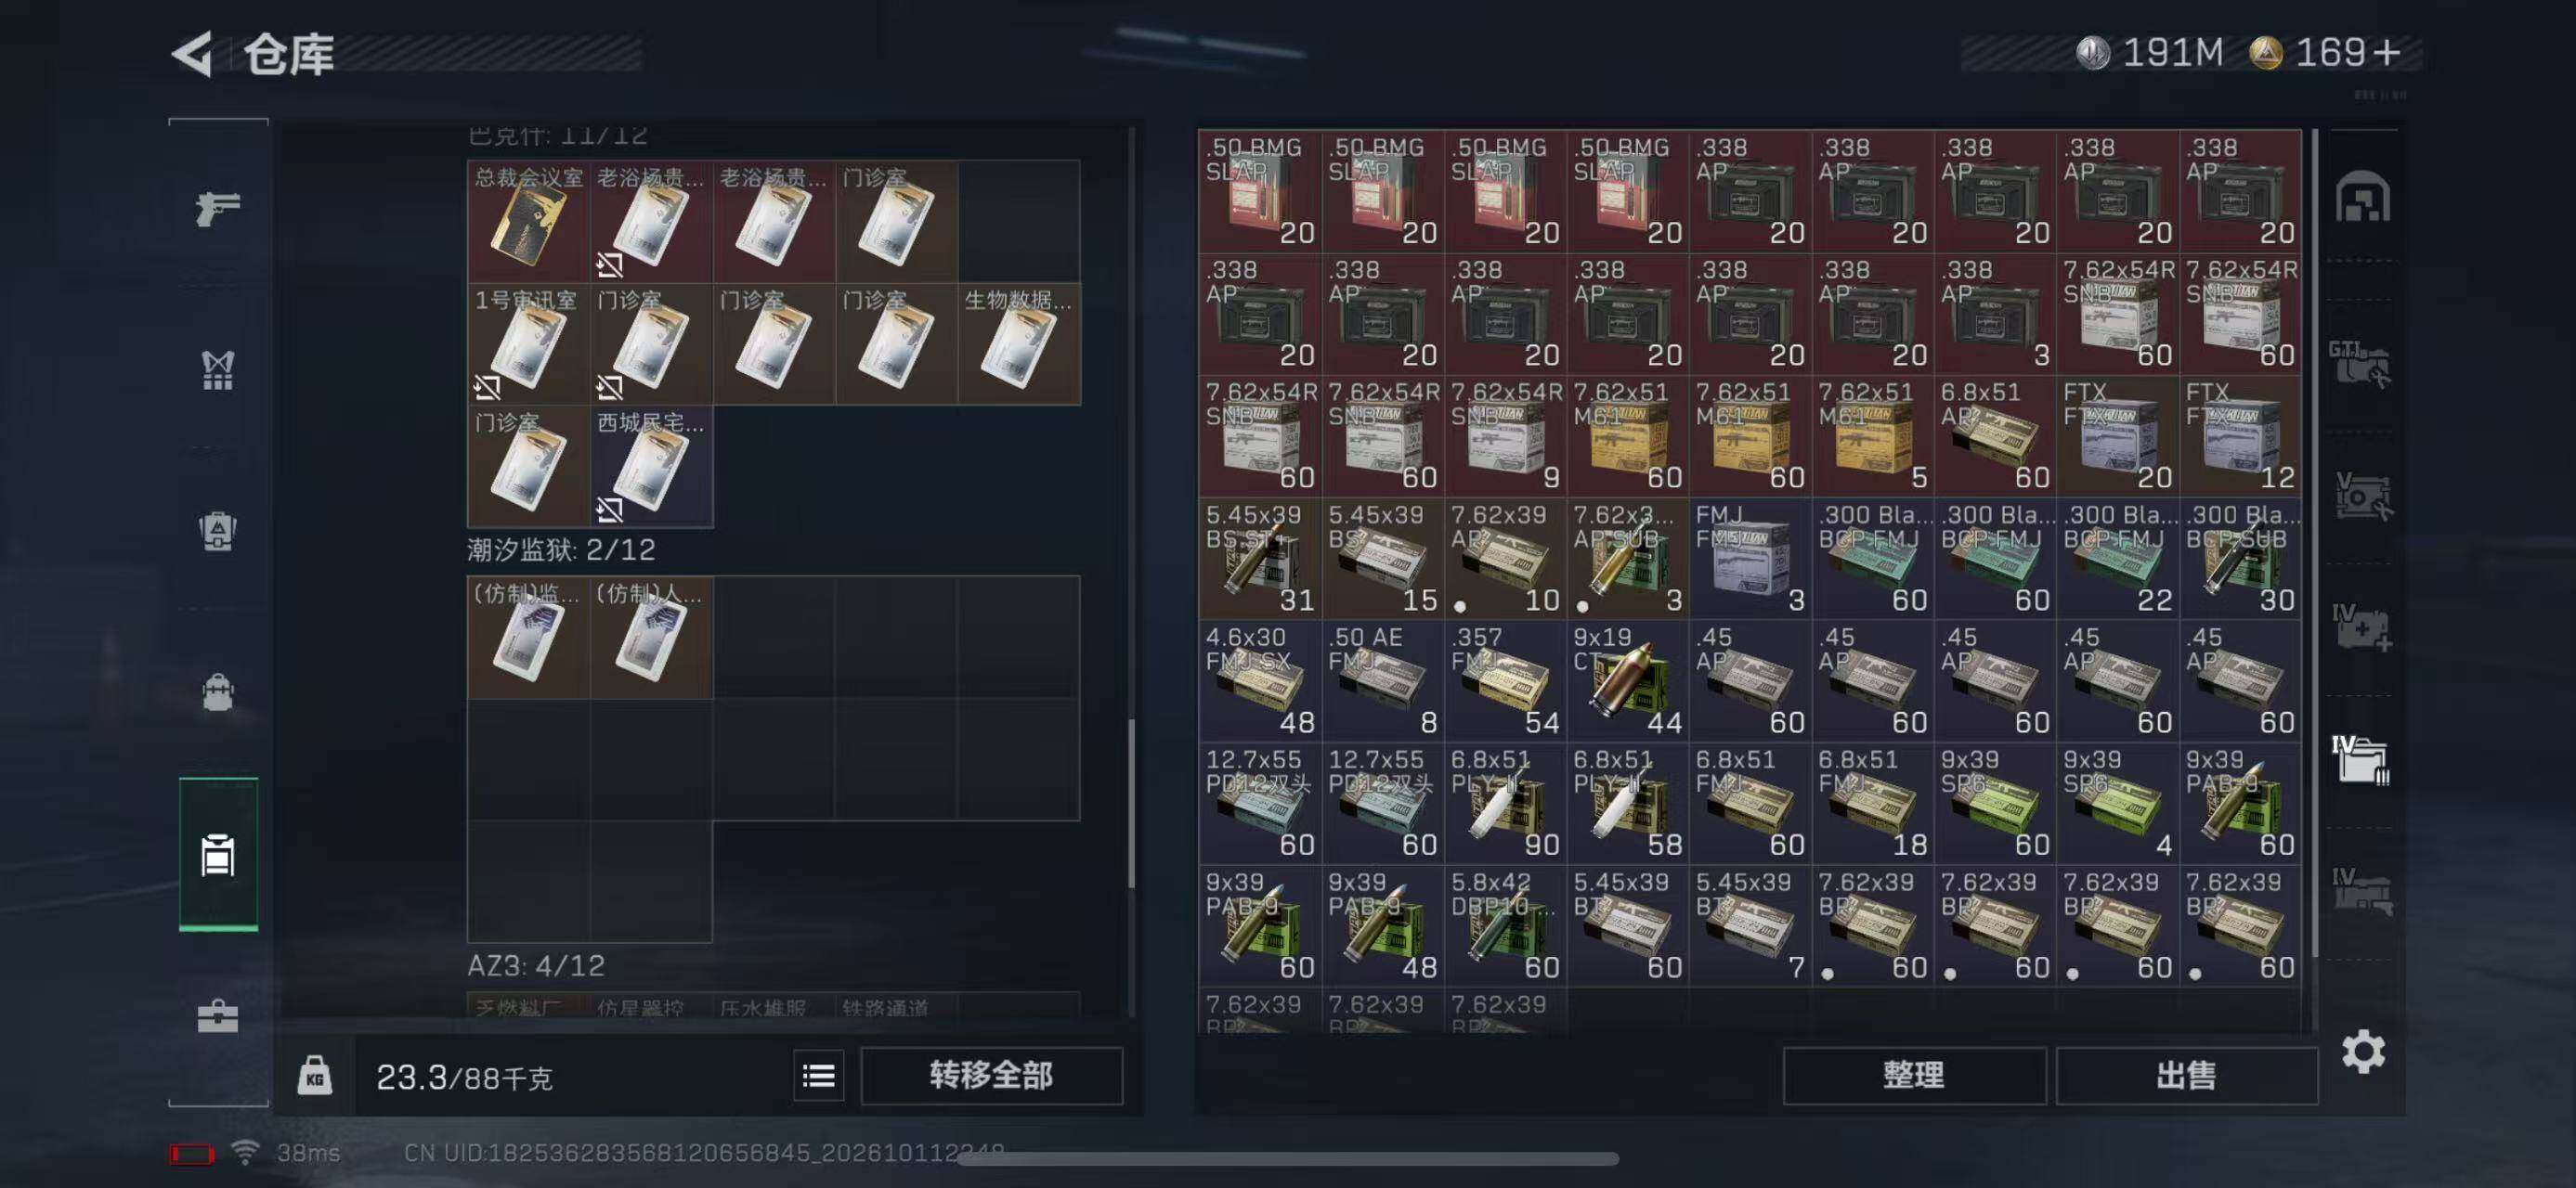The height and width of the screenshot is (1188, 2576).
Task: Click the left case panel scrollbar
Action: [x=1132, y=804]
